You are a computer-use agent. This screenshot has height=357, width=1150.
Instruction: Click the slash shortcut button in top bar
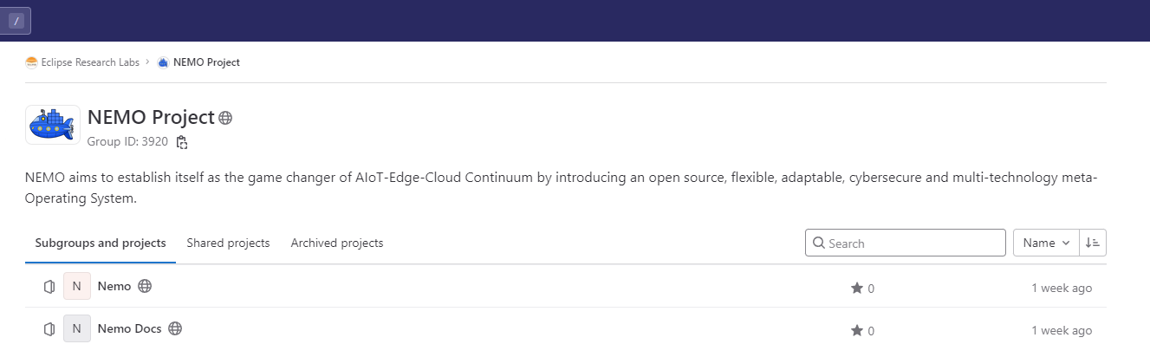(x=16, y=20)
